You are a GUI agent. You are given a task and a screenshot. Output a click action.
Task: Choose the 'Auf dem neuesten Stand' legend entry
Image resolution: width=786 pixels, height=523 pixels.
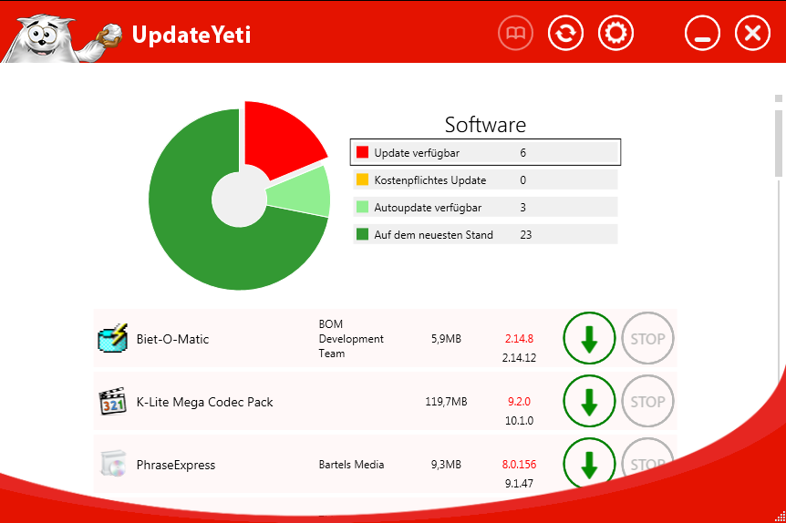(x=485, y=235)
